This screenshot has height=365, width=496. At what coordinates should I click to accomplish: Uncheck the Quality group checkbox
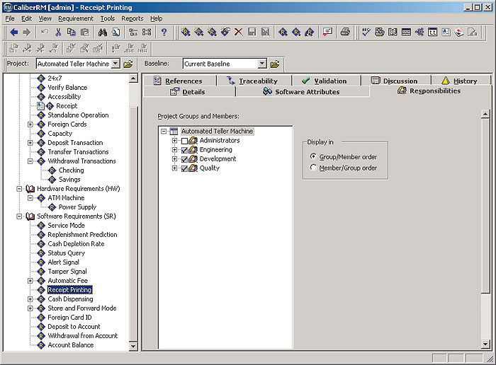184,168
